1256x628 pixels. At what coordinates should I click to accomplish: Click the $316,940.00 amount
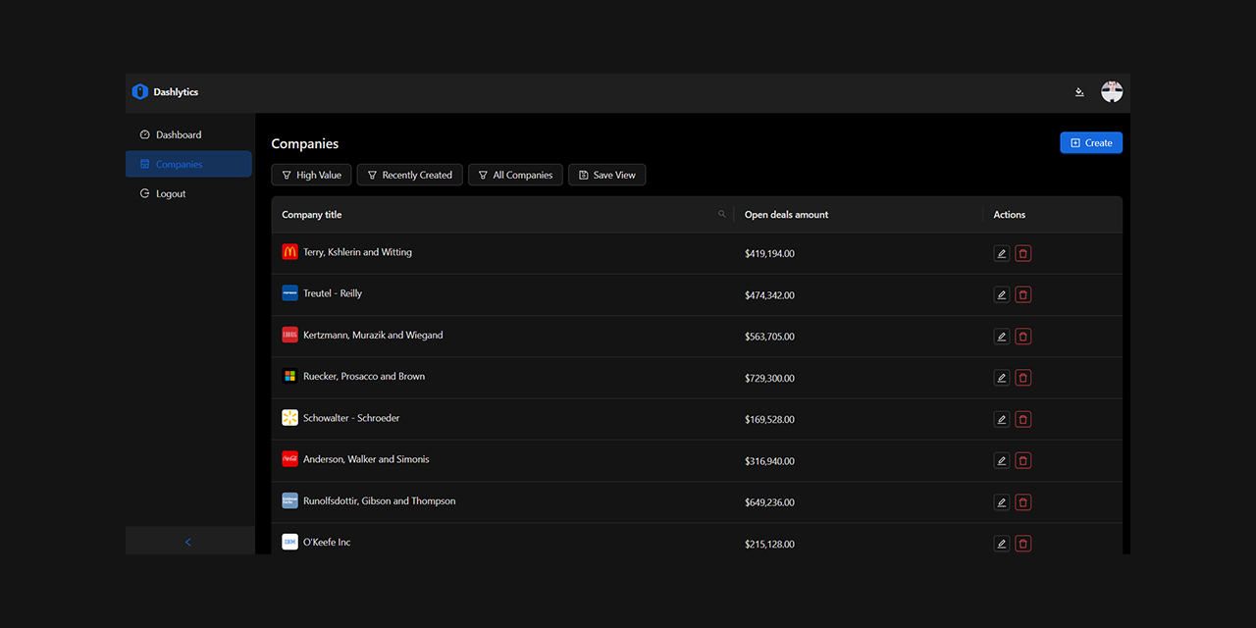click(769, 461)
